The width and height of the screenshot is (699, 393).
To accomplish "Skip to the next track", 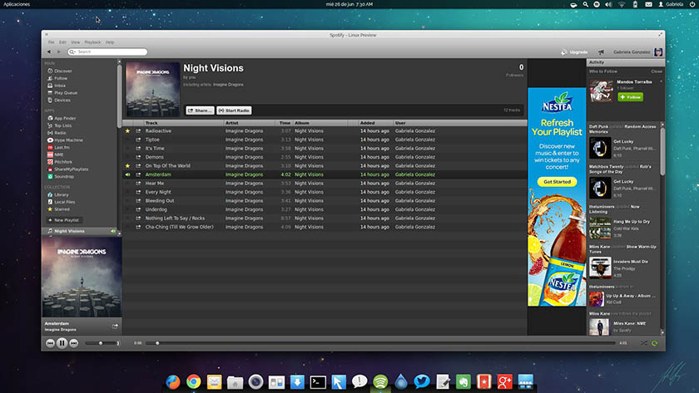I will coord(74,343).
